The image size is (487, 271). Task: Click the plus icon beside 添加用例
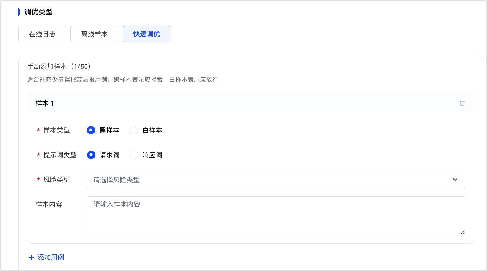click(32, 258)
